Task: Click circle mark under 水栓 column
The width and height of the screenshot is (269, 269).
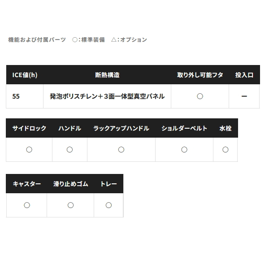Action: [x=226, y=150]
